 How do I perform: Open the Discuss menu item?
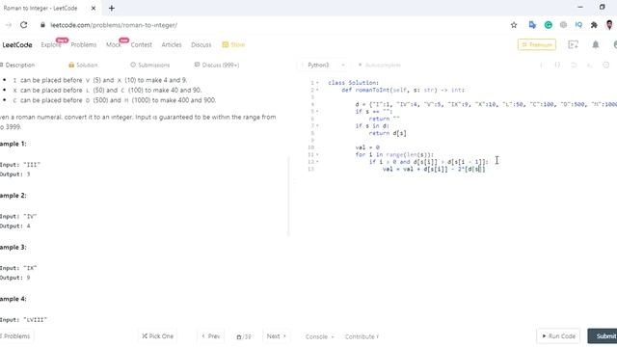[x=201, y=45]
